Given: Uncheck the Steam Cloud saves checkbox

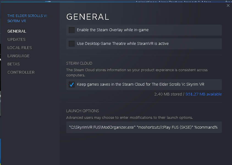Looking at the screenshot, I should (x=72, y=85).
